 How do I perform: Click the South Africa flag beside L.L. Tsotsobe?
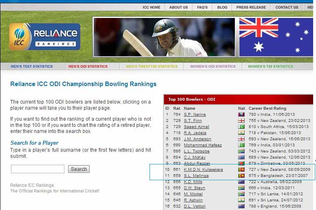(x=241, y=151)
